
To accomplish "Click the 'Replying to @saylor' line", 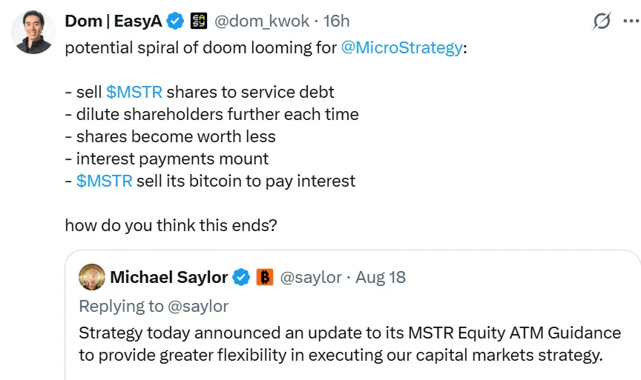I will coord(154,306).
